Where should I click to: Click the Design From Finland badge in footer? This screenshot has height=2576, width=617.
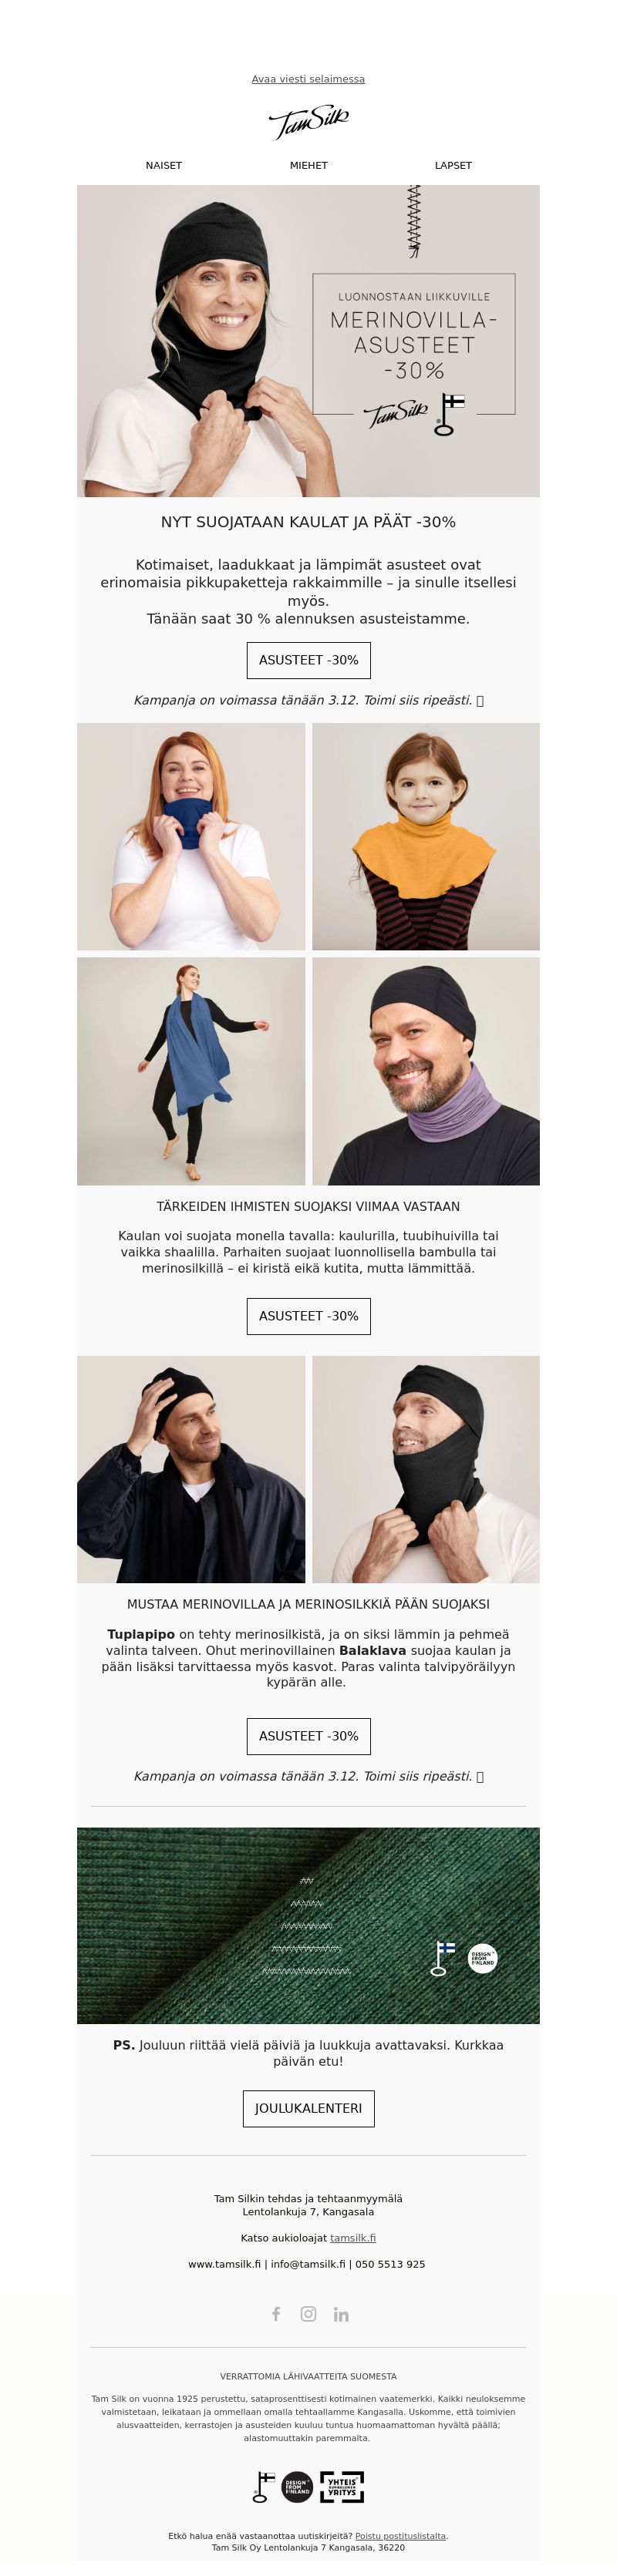pos(297,2486)
